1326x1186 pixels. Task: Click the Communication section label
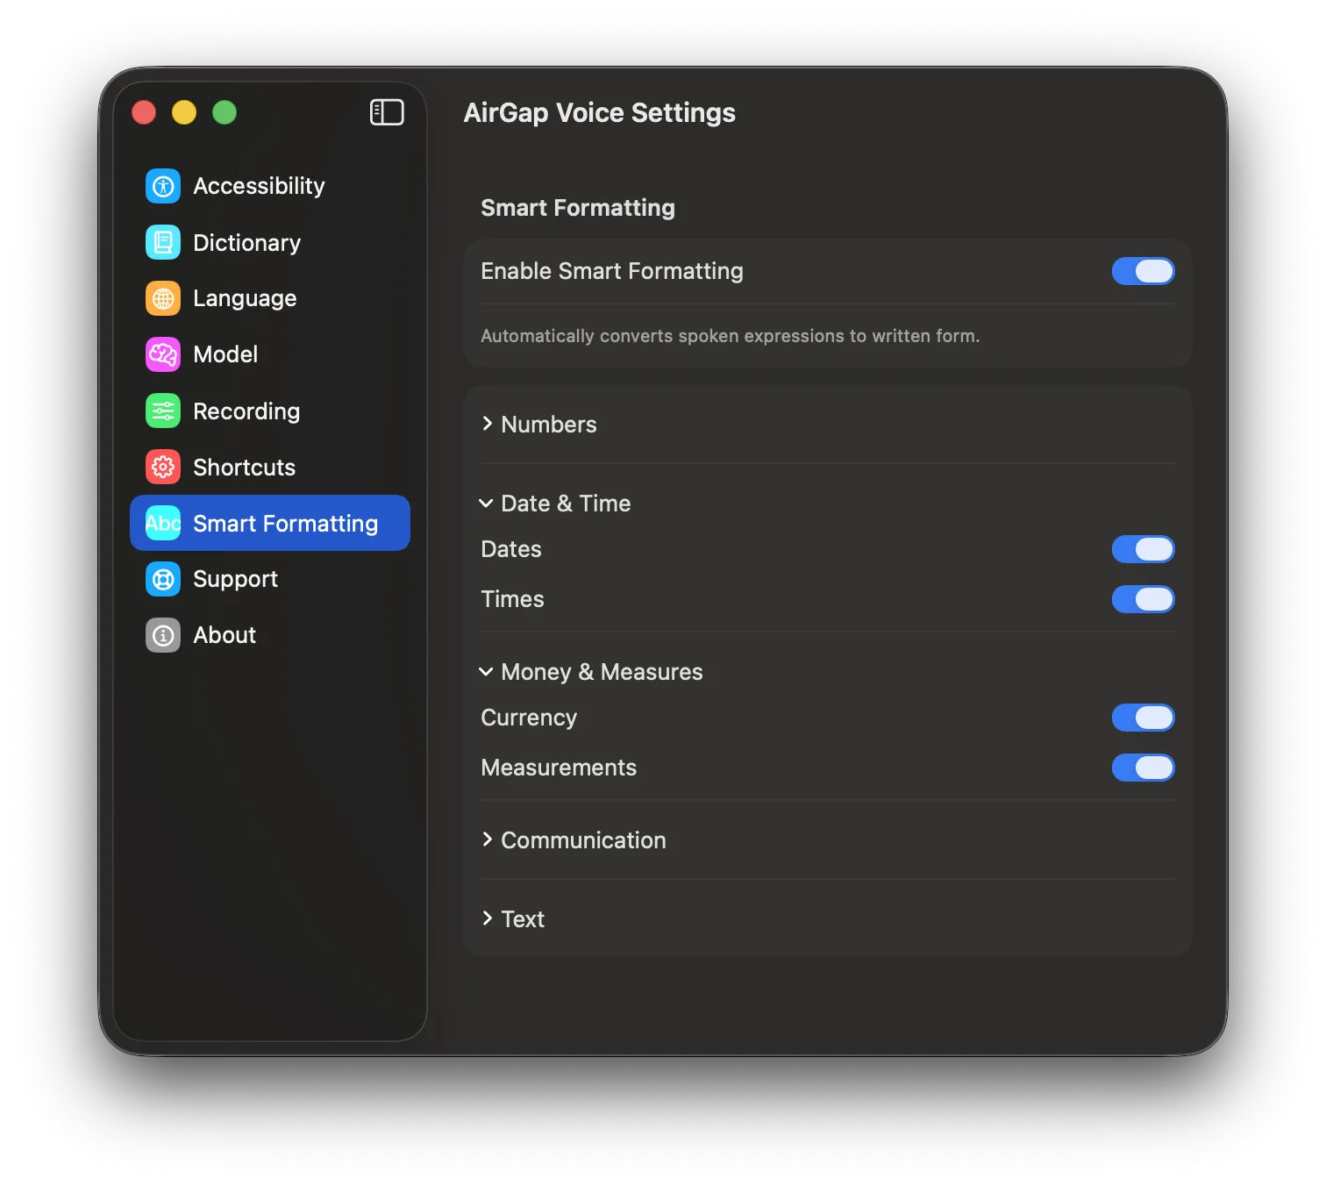point(583,840)
